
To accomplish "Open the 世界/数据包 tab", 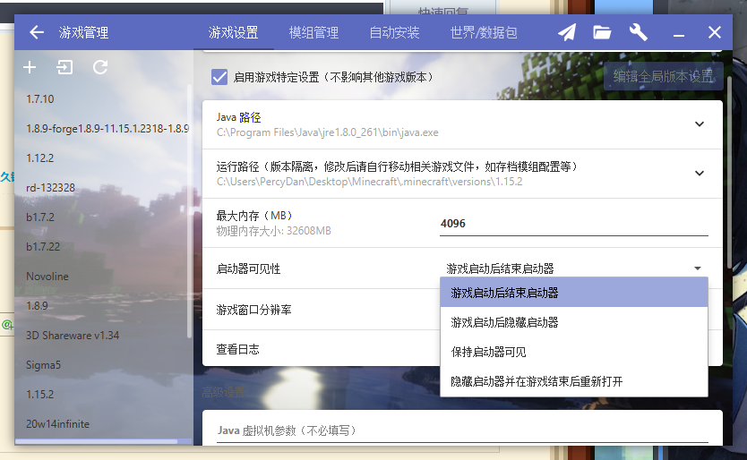I will click(x=484, y=32).
